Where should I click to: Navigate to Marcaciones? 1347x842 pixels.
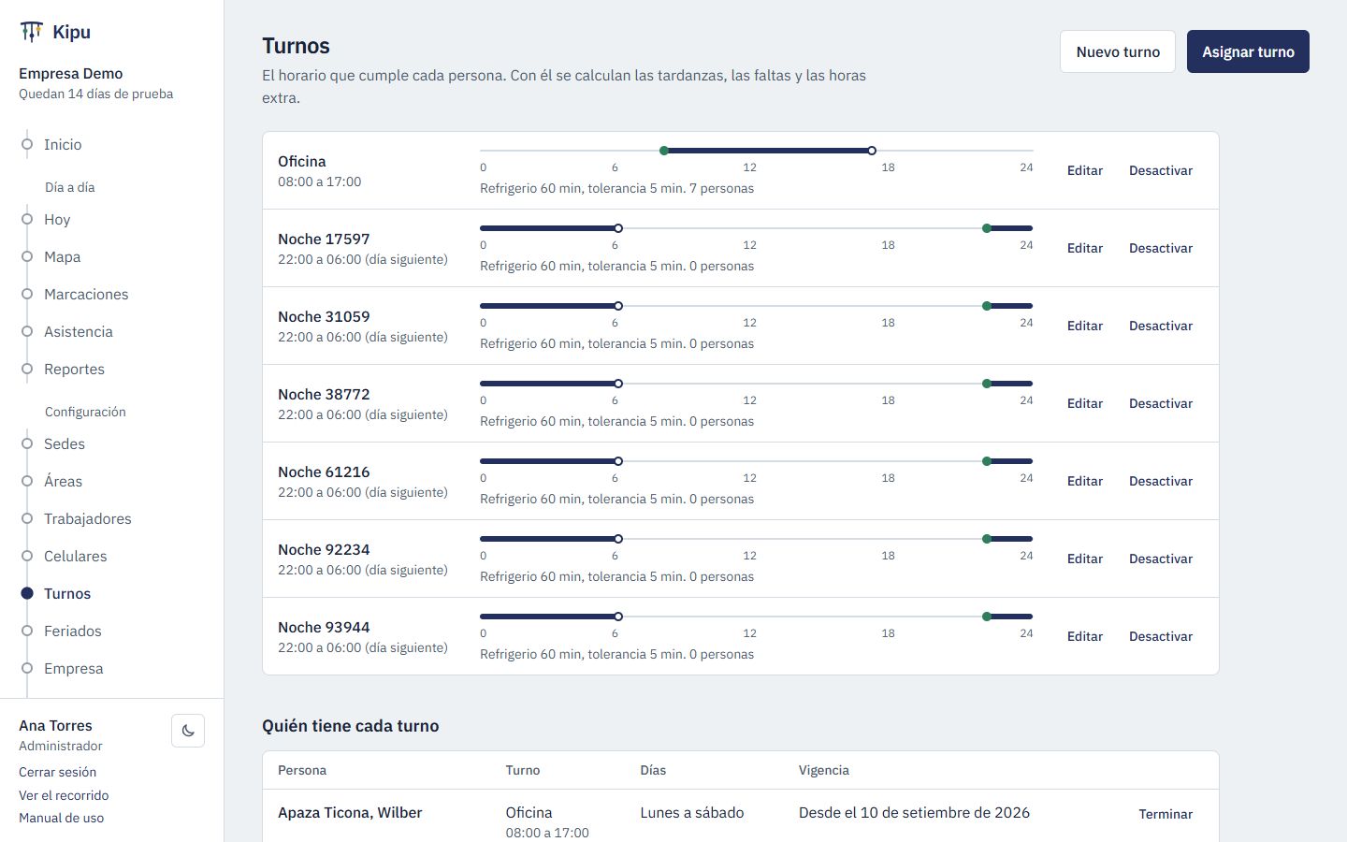(x=86, y=294)
